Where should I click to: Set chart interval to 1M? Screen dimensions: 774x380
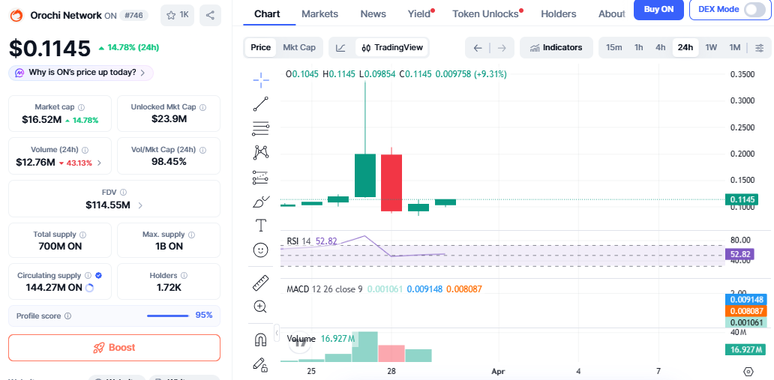pos(735,47)
